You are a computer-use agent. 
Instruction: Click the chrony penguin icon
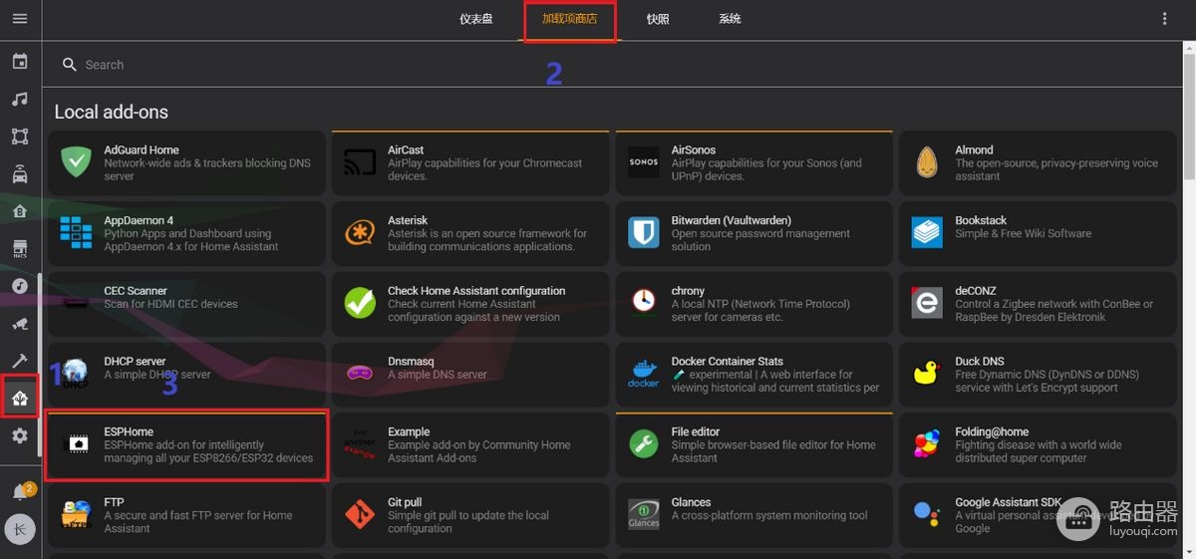(x=644, y=303)
